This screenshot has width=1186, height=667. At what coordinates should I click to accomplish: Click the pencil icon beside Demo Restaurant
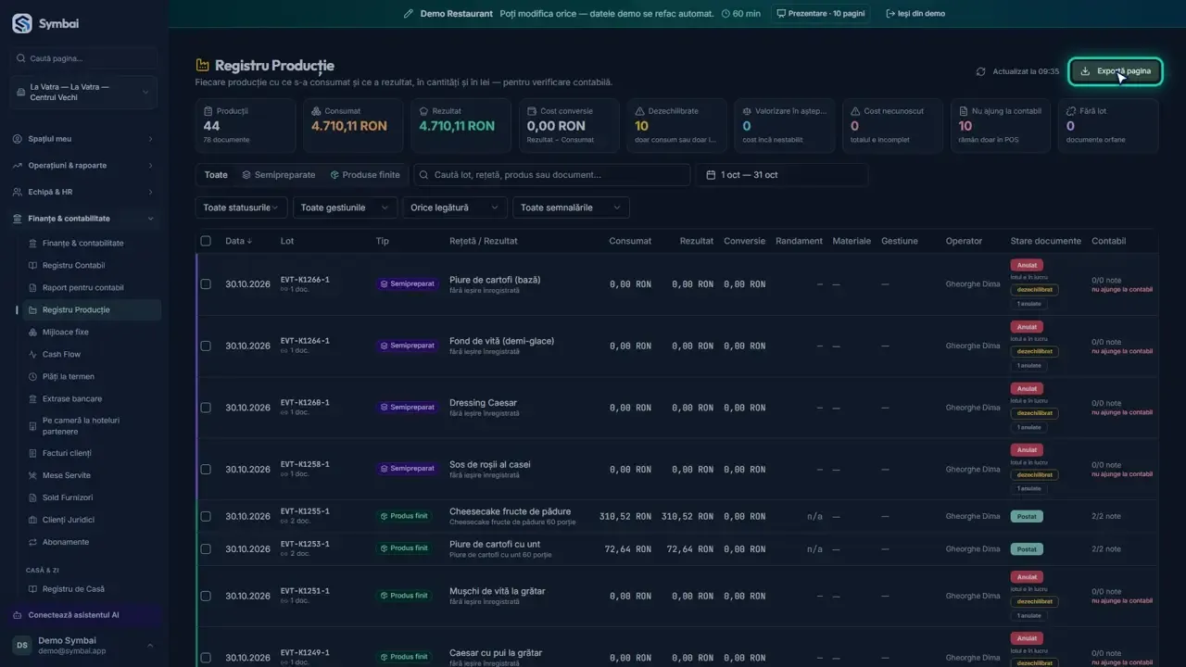409,14
